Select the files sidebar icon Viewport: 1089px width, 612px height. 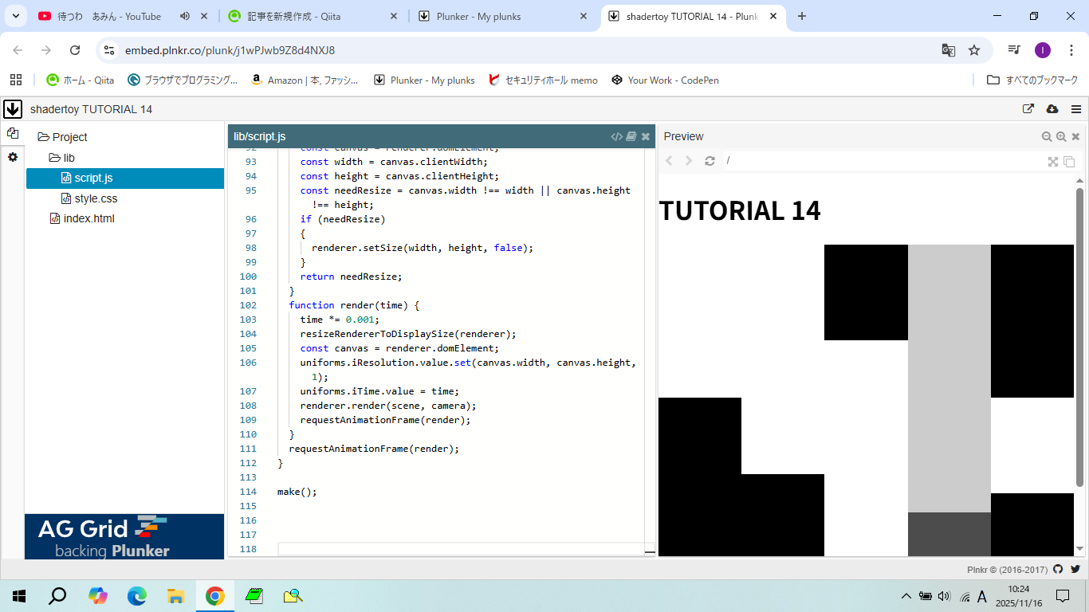click(x=12, y=133)
